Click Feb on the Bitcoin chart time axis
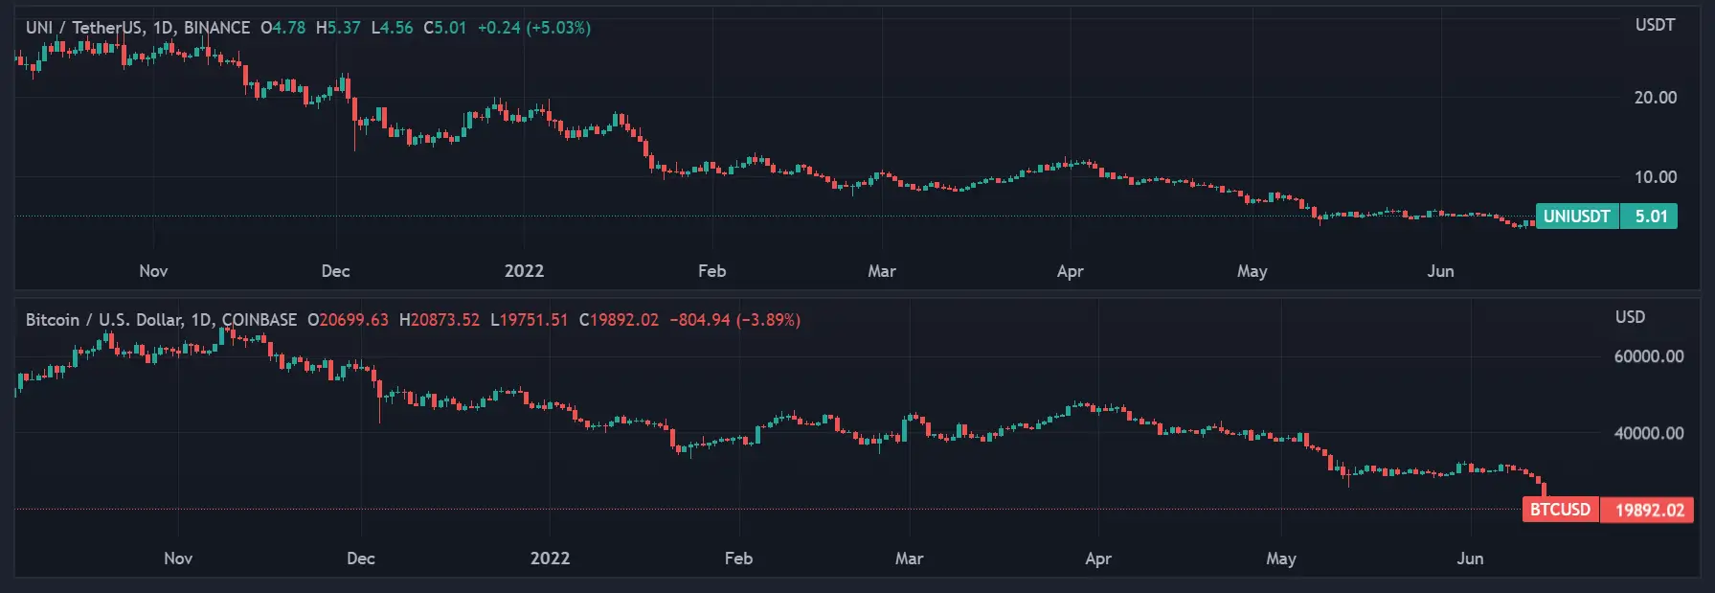The width and height of the screenshot is (1715, 593). coord(738,559)
